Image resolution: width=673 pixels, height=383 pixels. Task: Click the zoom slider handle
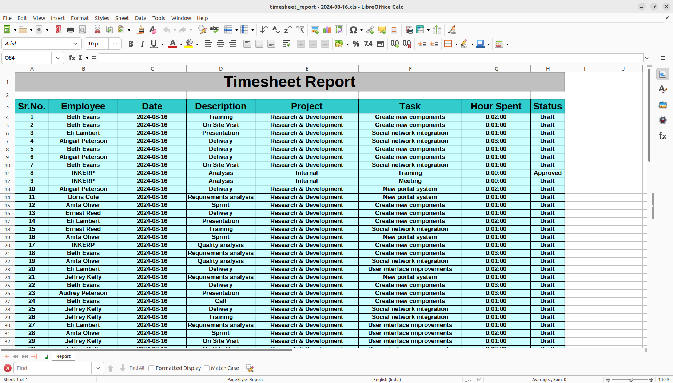click(x=631, y=379)
